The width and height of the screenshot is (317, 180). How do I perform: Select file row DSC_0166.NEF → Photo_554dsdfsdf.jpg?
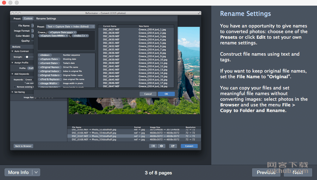[134, 133]
